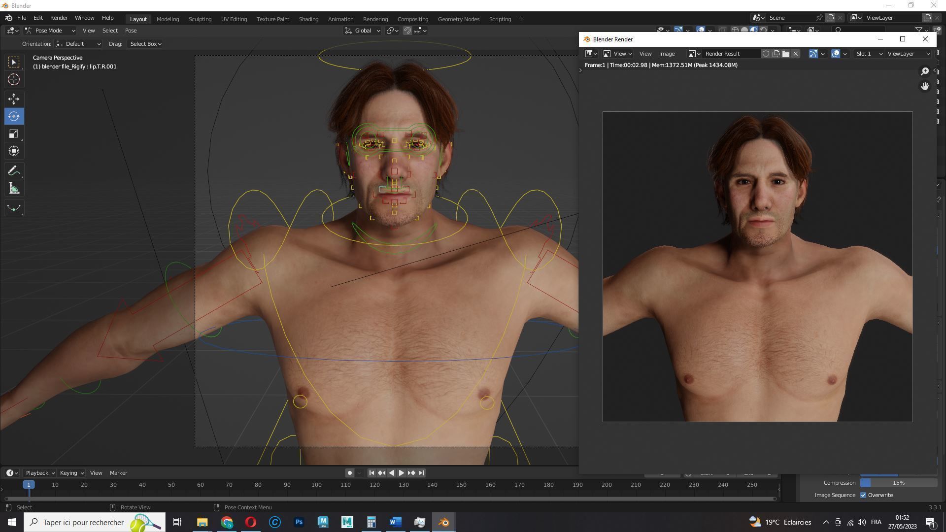
Task: Open the Render menu
Action: coord(59,18)
